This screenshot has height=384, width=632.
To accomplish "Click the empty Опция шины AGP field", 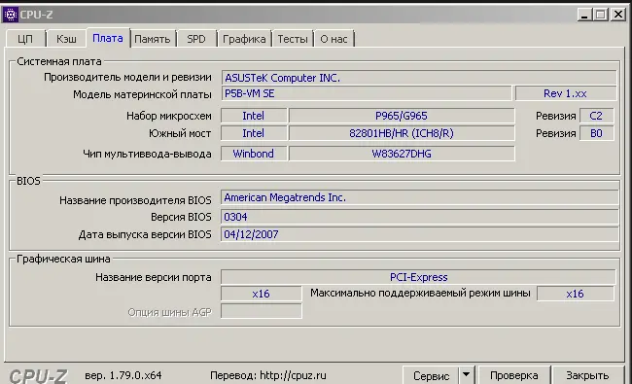I will [261, 311].
